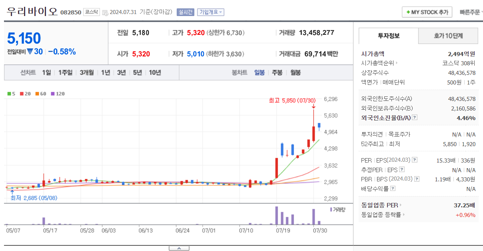
Task: Click the stock code 082850
Action: 71,12
